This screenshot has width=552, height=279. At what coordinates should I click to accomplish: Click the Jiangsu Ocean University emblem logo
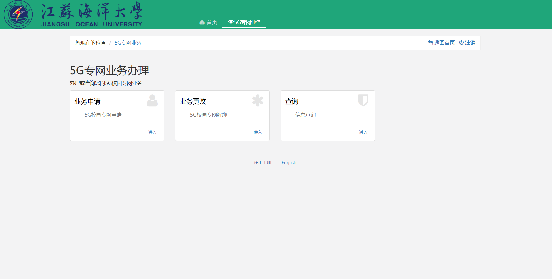pyautogui.click(x=18, y=14)
